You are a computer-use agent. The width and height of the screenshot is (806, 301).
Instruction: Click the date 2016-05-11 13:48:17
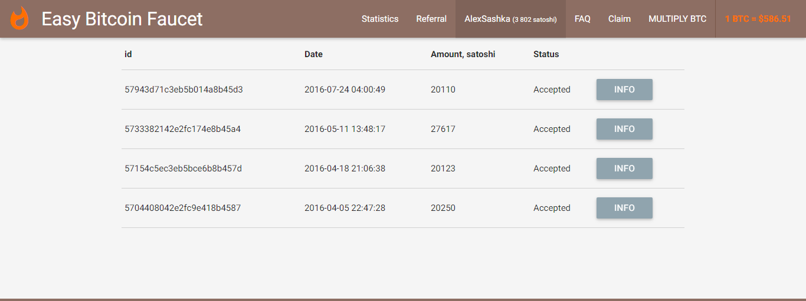(345, 129)
